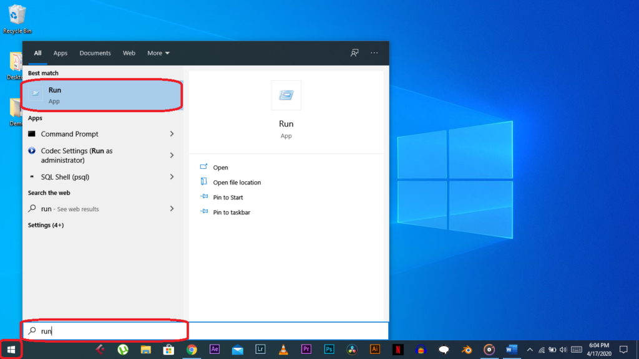Open the search options ellipsis menu

tap(374, 53)
